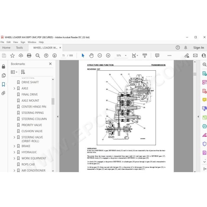The width and height of the screenshot is (207, 207).
Task: Close the Bookmarks panel
Action: click(50, 64)
